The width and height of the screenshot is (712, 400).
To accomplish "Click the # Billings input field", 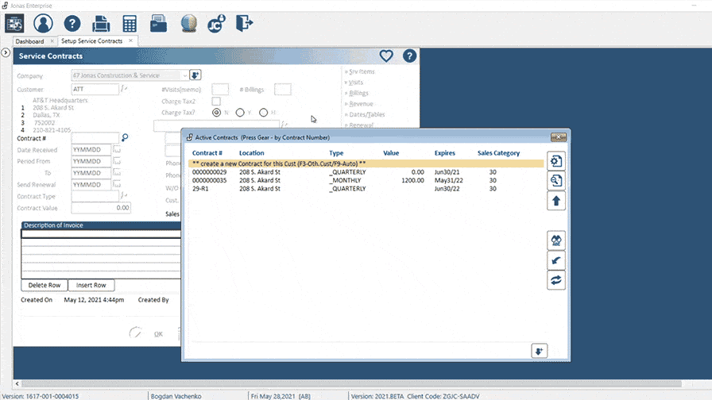I will pyautogui.click(x=282, y=90).
